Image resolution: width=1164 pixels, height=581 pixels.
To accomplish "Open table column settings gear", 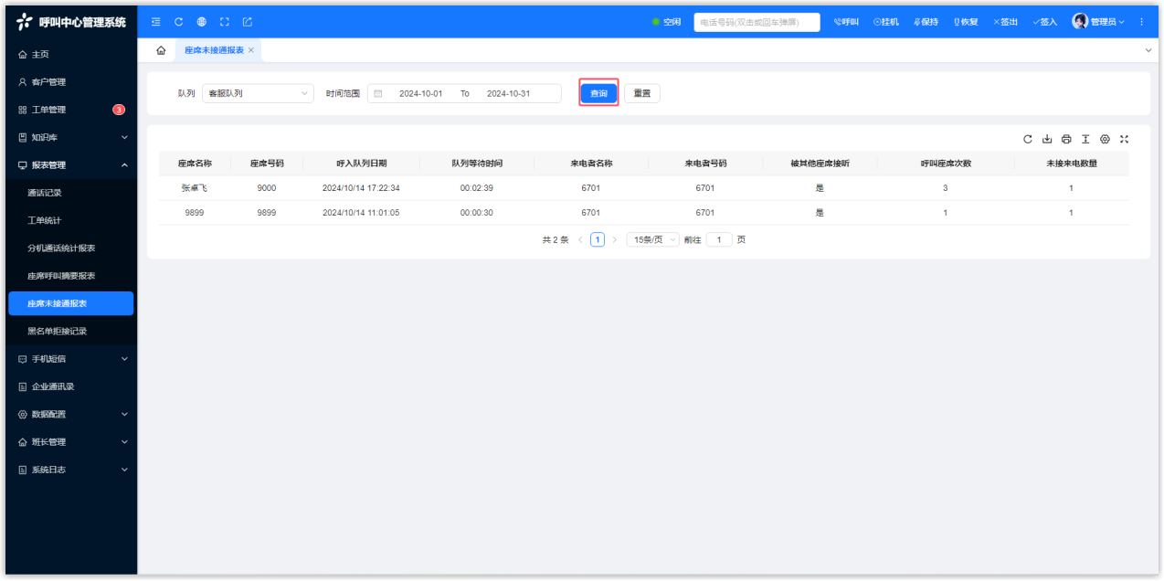I will (x=1105, y=139).
